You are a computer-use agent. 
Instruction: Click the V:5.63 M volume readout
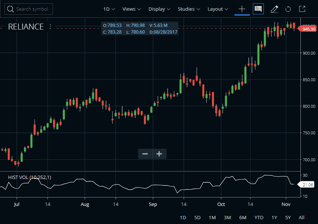click(158, 25)
